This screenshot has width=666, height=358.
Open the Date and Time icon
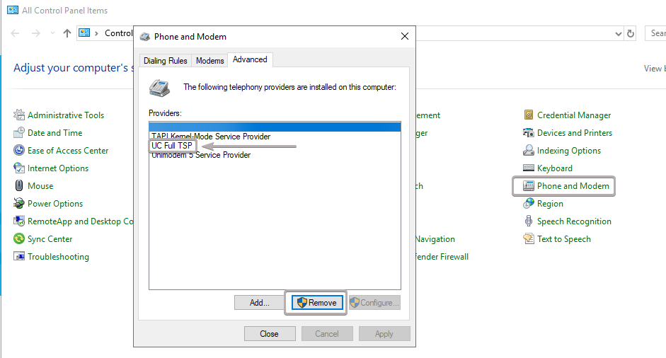(20, 133)
